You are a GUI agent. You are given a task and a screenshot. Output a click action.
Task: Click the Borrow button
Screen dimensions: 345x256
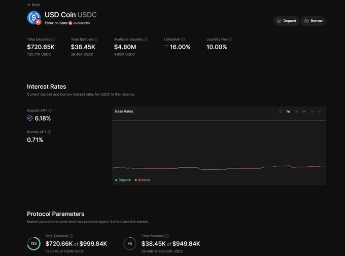click(314, 21)
